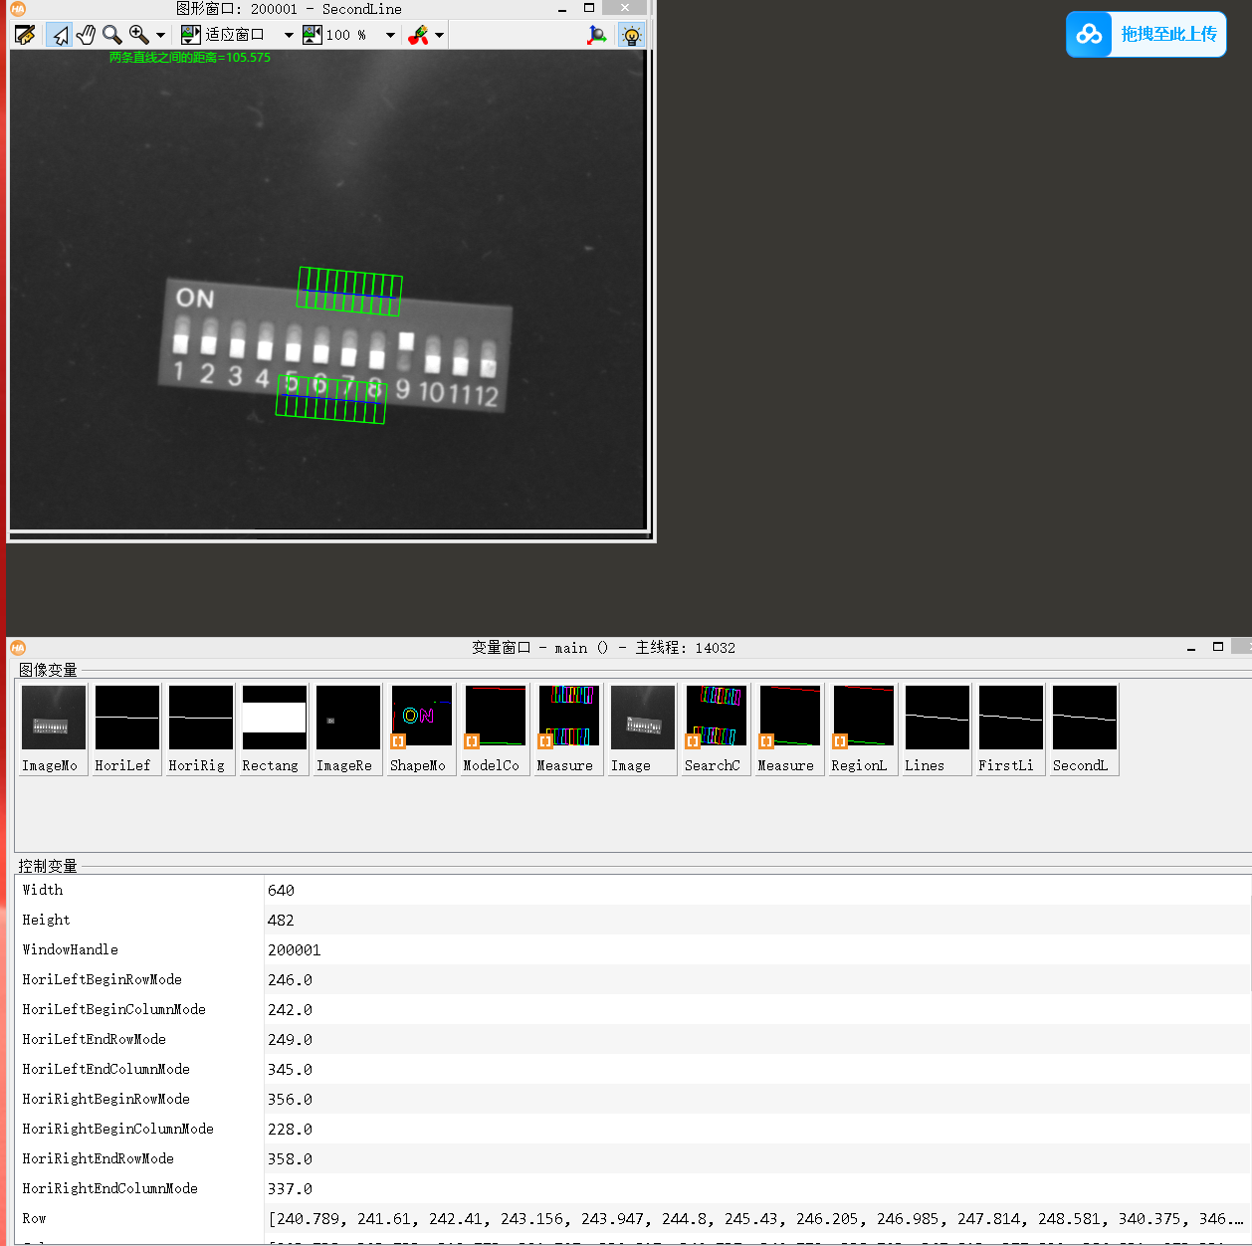The width and height of the screenshot is (1252, 1246).
Task: Select the HoriRightBeginColumnMode variable
Action: click(117, 1129)
